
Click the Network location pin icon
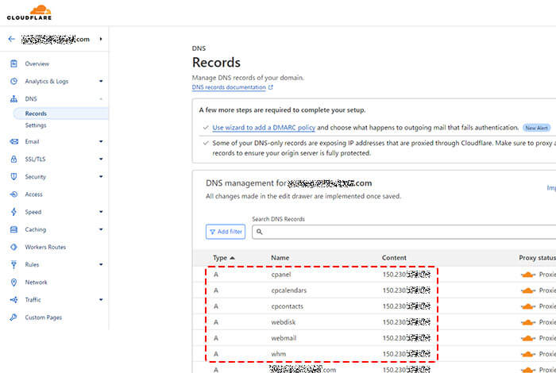[x=14, y=283]
